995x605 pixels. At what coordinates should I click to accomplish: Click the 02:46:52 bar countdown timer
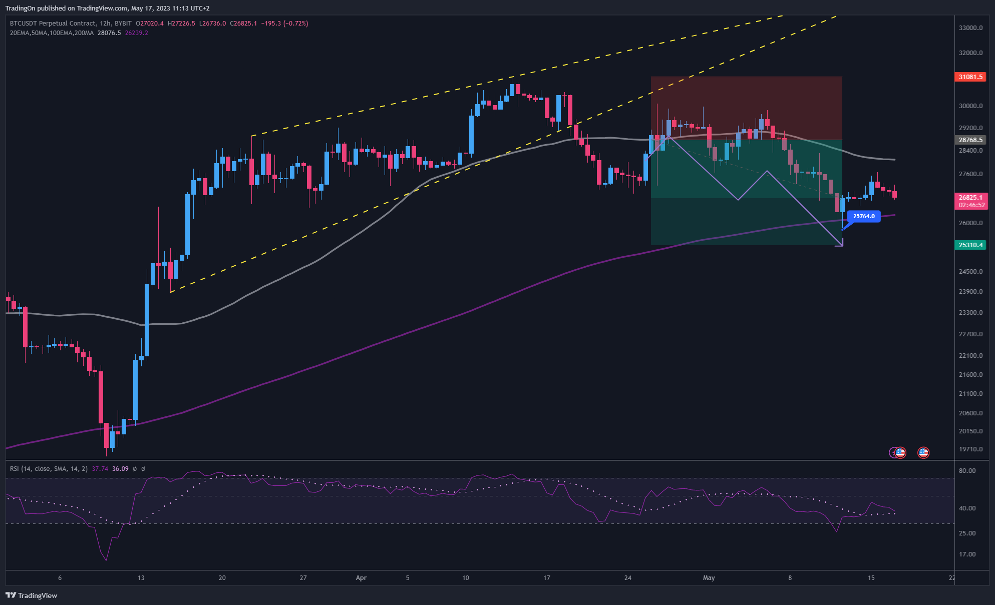click(x=971, y=205)
